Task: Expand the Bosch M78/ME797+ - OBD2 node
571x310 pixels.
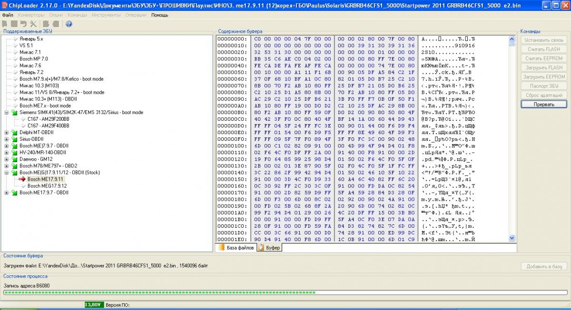Action: point(6,165)
